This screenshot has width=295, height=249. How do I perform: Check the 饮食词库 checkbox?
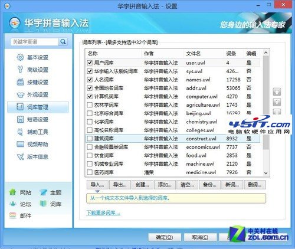90,155
